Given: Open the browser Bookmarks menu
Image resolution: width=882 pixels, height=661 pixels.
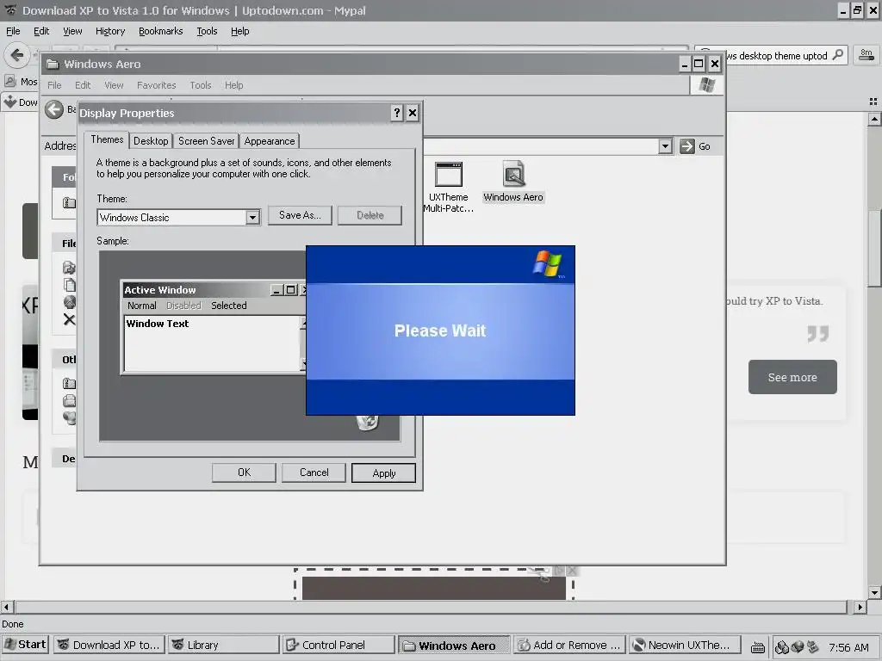Looking at the screenshot, I should point(161,32).
